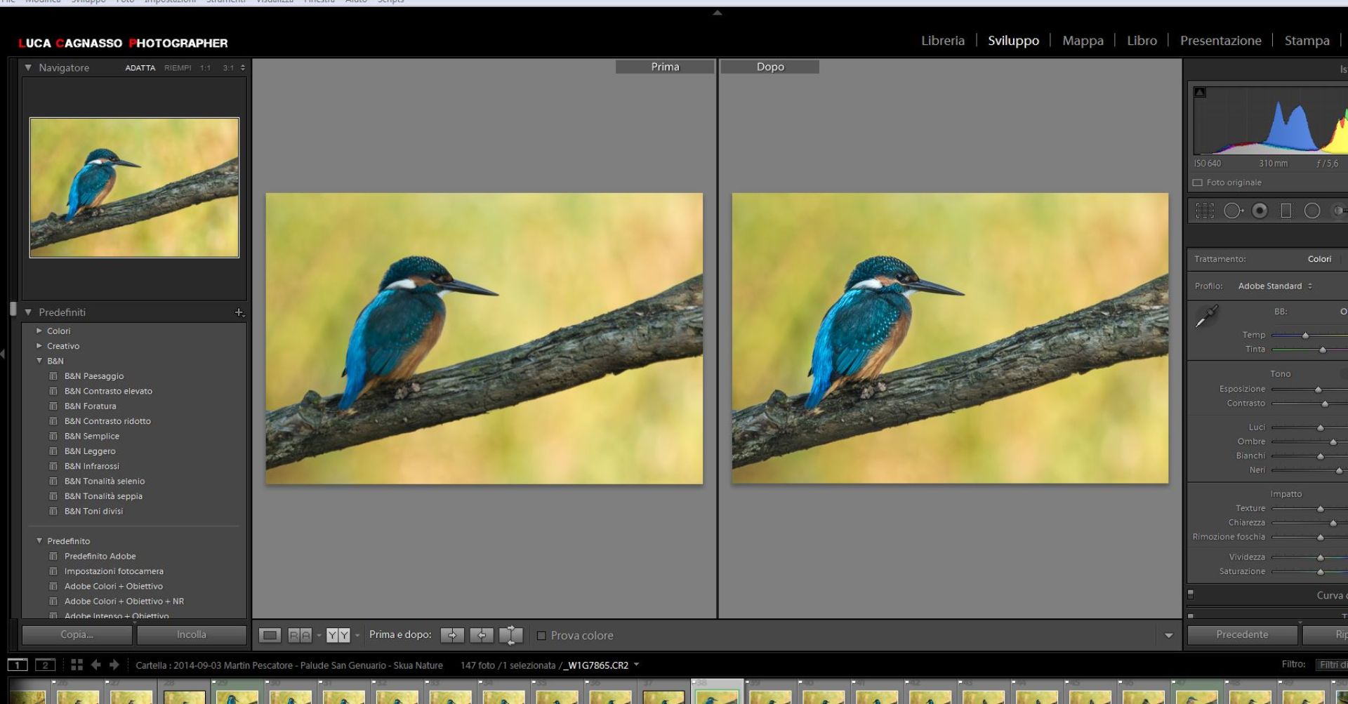This screenshot has width=1348, height=704.
Task: Enable the Prova colore checkbox
Action: [x=541, y=636]
